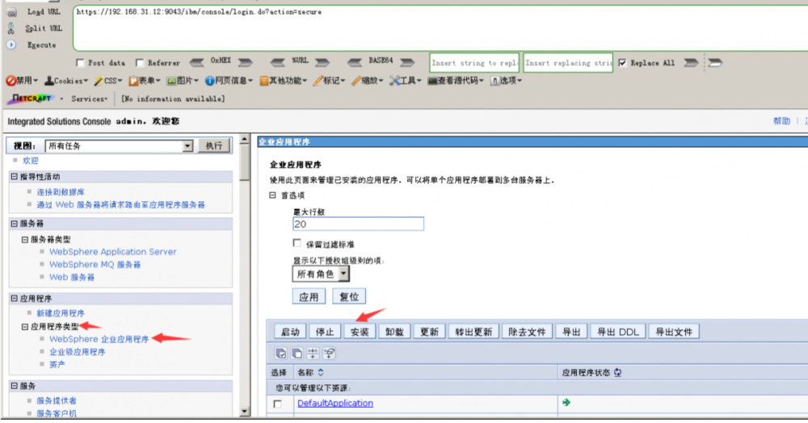Tick the 保留过滤标准 checkbox
Viewport: 808px width, 423px height.
[297, 243]
